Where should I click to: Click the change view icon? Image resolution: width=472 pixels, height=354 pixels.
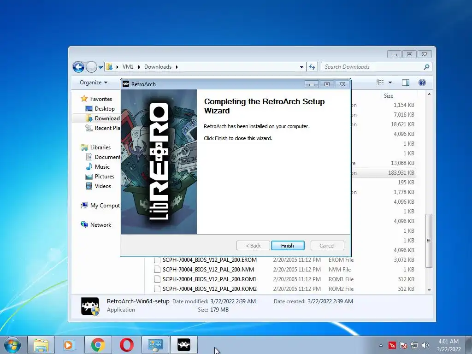[380, 83]
